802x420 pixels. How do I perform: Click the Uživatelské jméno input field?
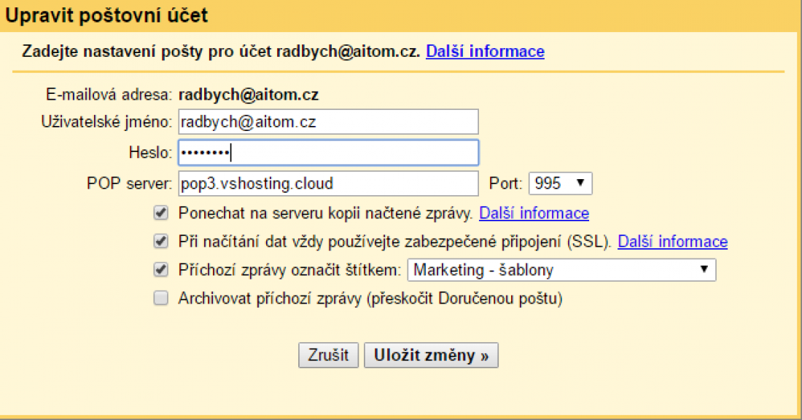click(328, 122)
